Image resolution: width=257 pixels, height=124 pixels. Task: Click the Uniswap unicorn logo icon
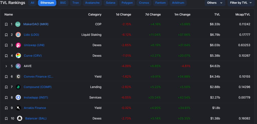[18, 45]
